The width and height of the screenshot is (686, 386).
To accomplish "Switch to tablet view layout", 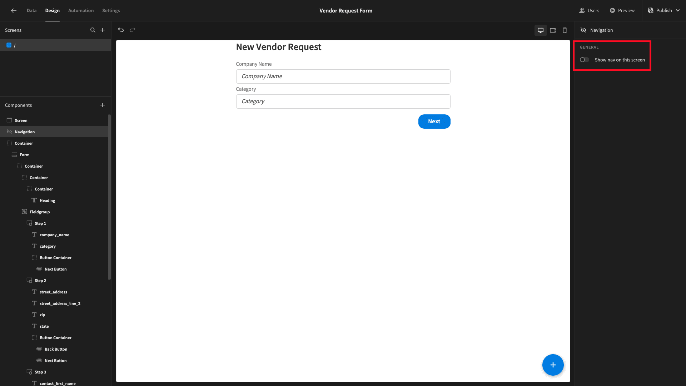I will [553, 30].
